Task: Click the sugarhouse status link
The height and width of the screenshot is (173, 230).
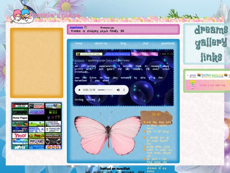Action: coord(76,27)
